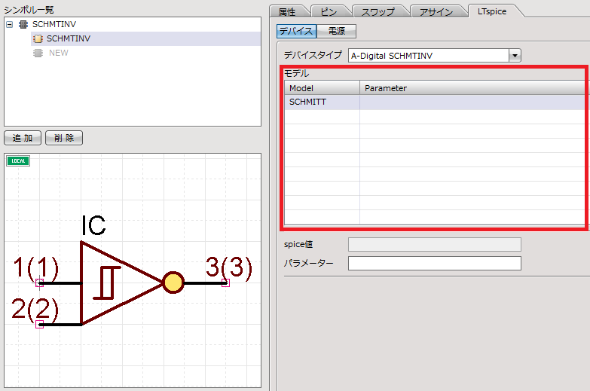
Task: Click the chip icon beside root SCHMTINV
Action: [23, 24]
